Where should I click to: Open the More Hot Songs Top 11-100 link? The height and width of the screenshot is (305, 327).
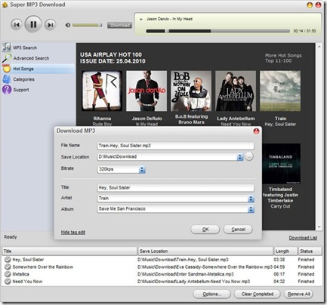click(283, 58)
